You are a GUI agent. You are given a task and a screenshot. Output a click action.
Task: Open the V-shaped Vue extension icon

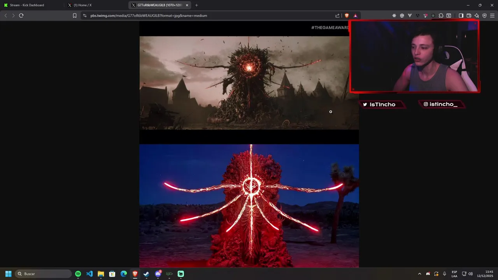pyautogui.click(x=410, y=16)
